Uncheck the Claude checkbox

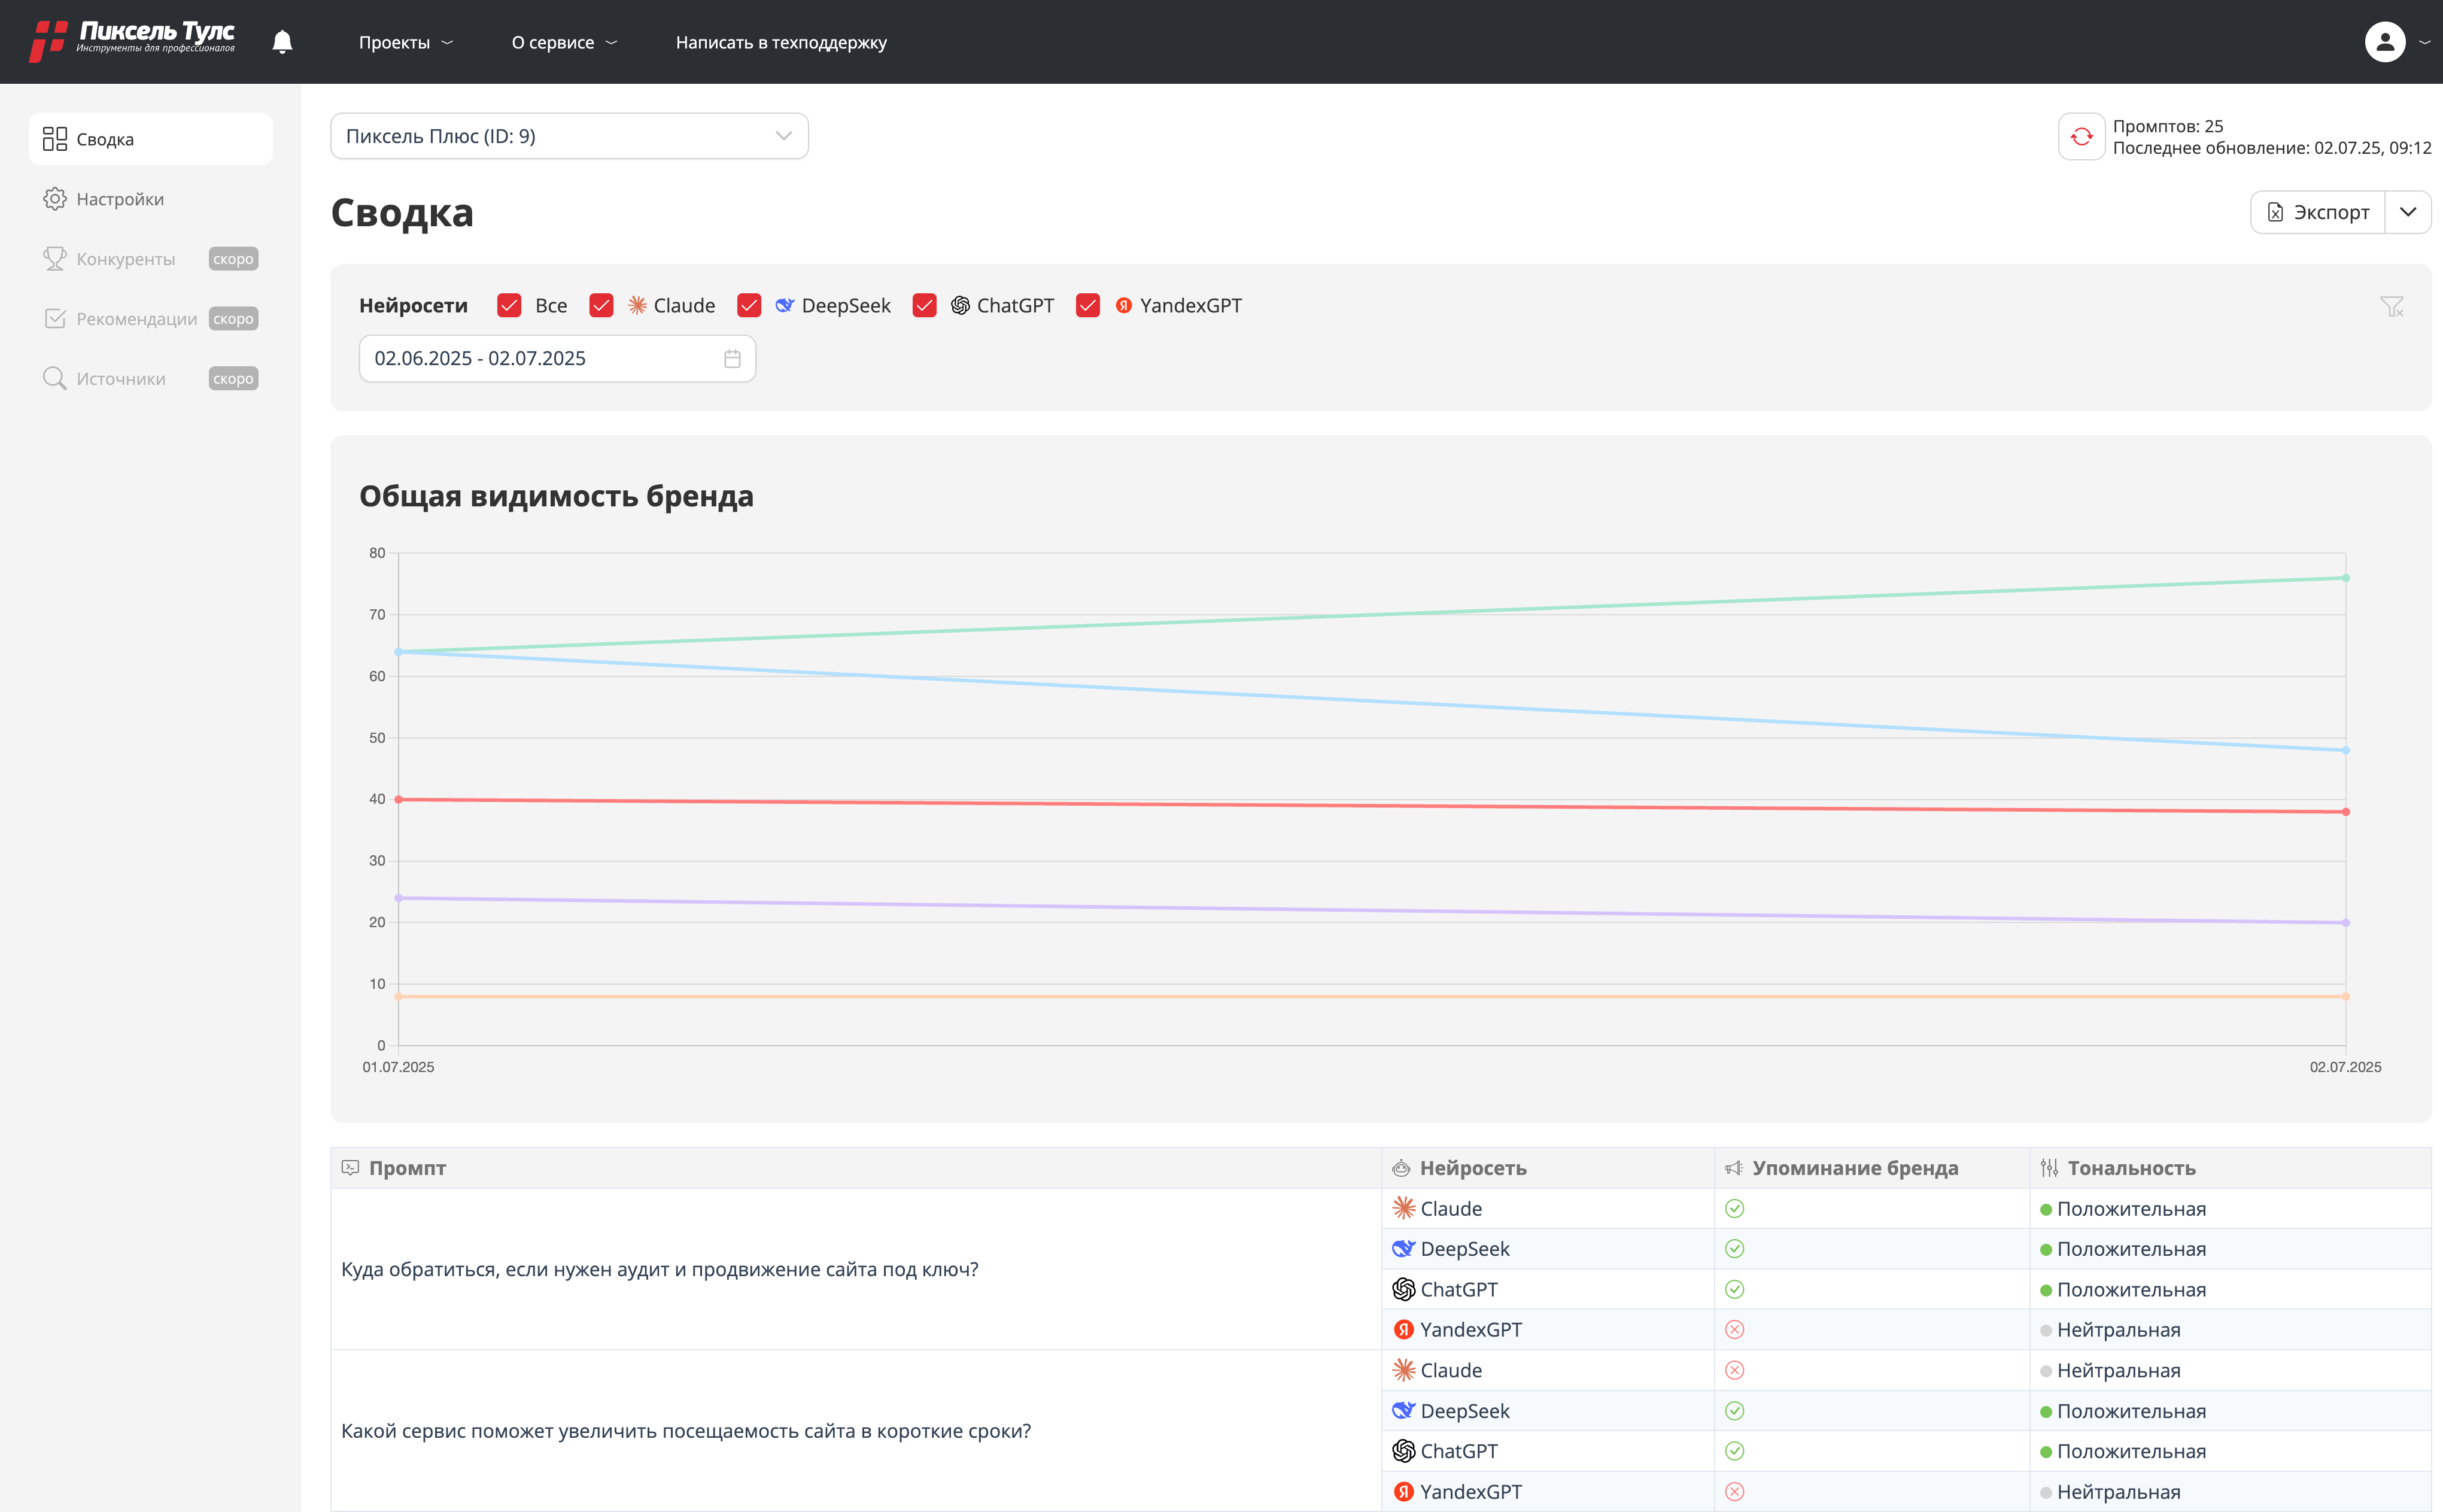tap(601, 306)
